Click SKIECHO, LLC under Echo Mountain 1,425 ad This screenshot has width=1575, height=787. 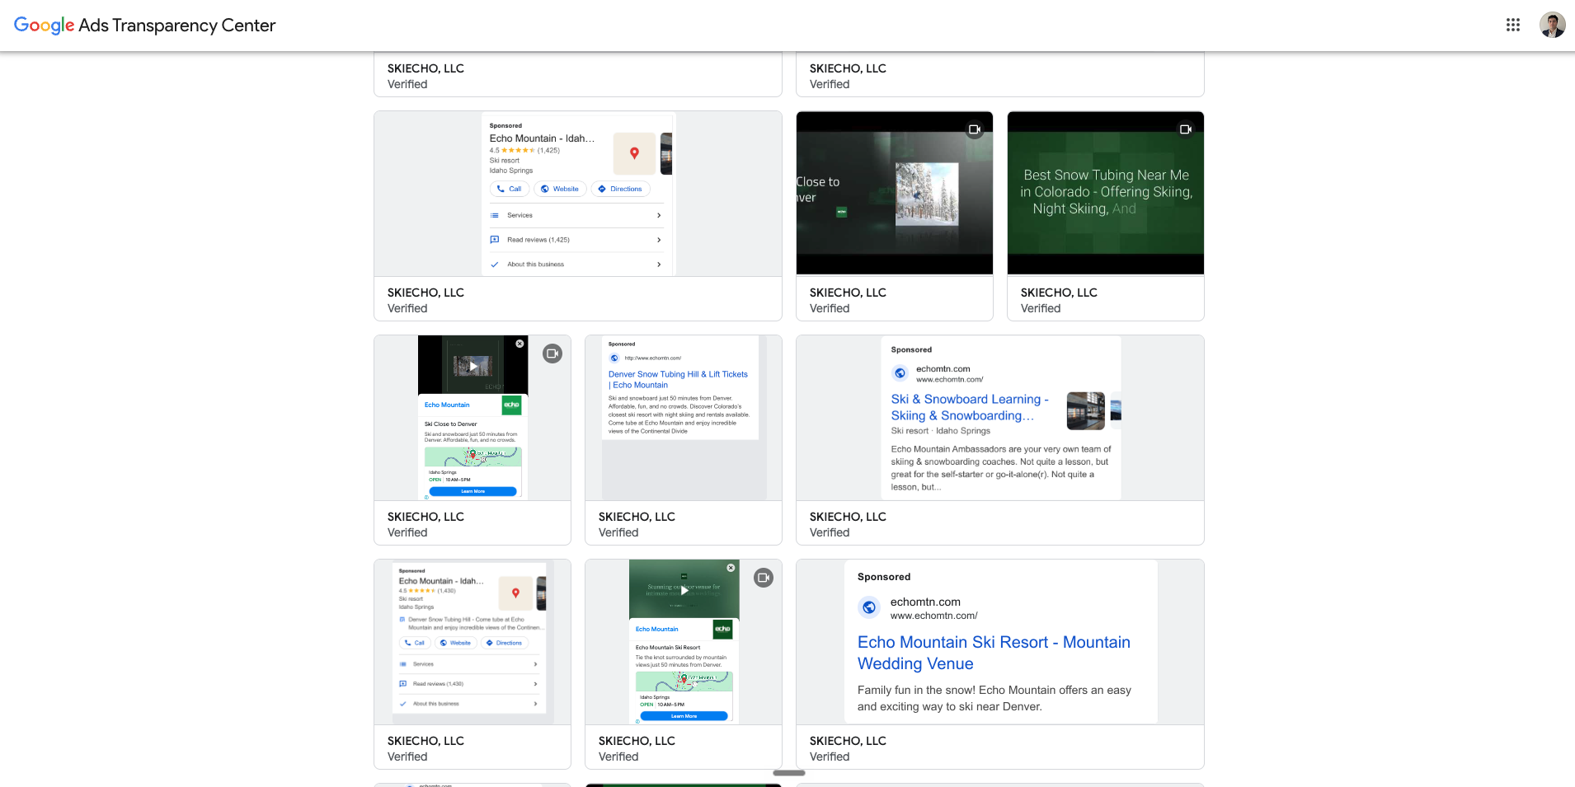(425, 293)
